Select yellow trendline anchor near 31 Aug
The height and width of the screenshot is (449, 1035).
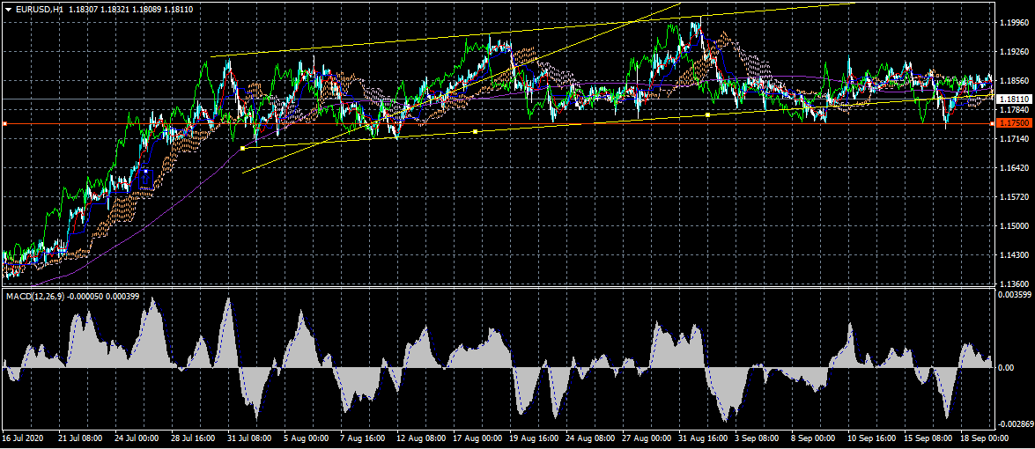point(707,114)
